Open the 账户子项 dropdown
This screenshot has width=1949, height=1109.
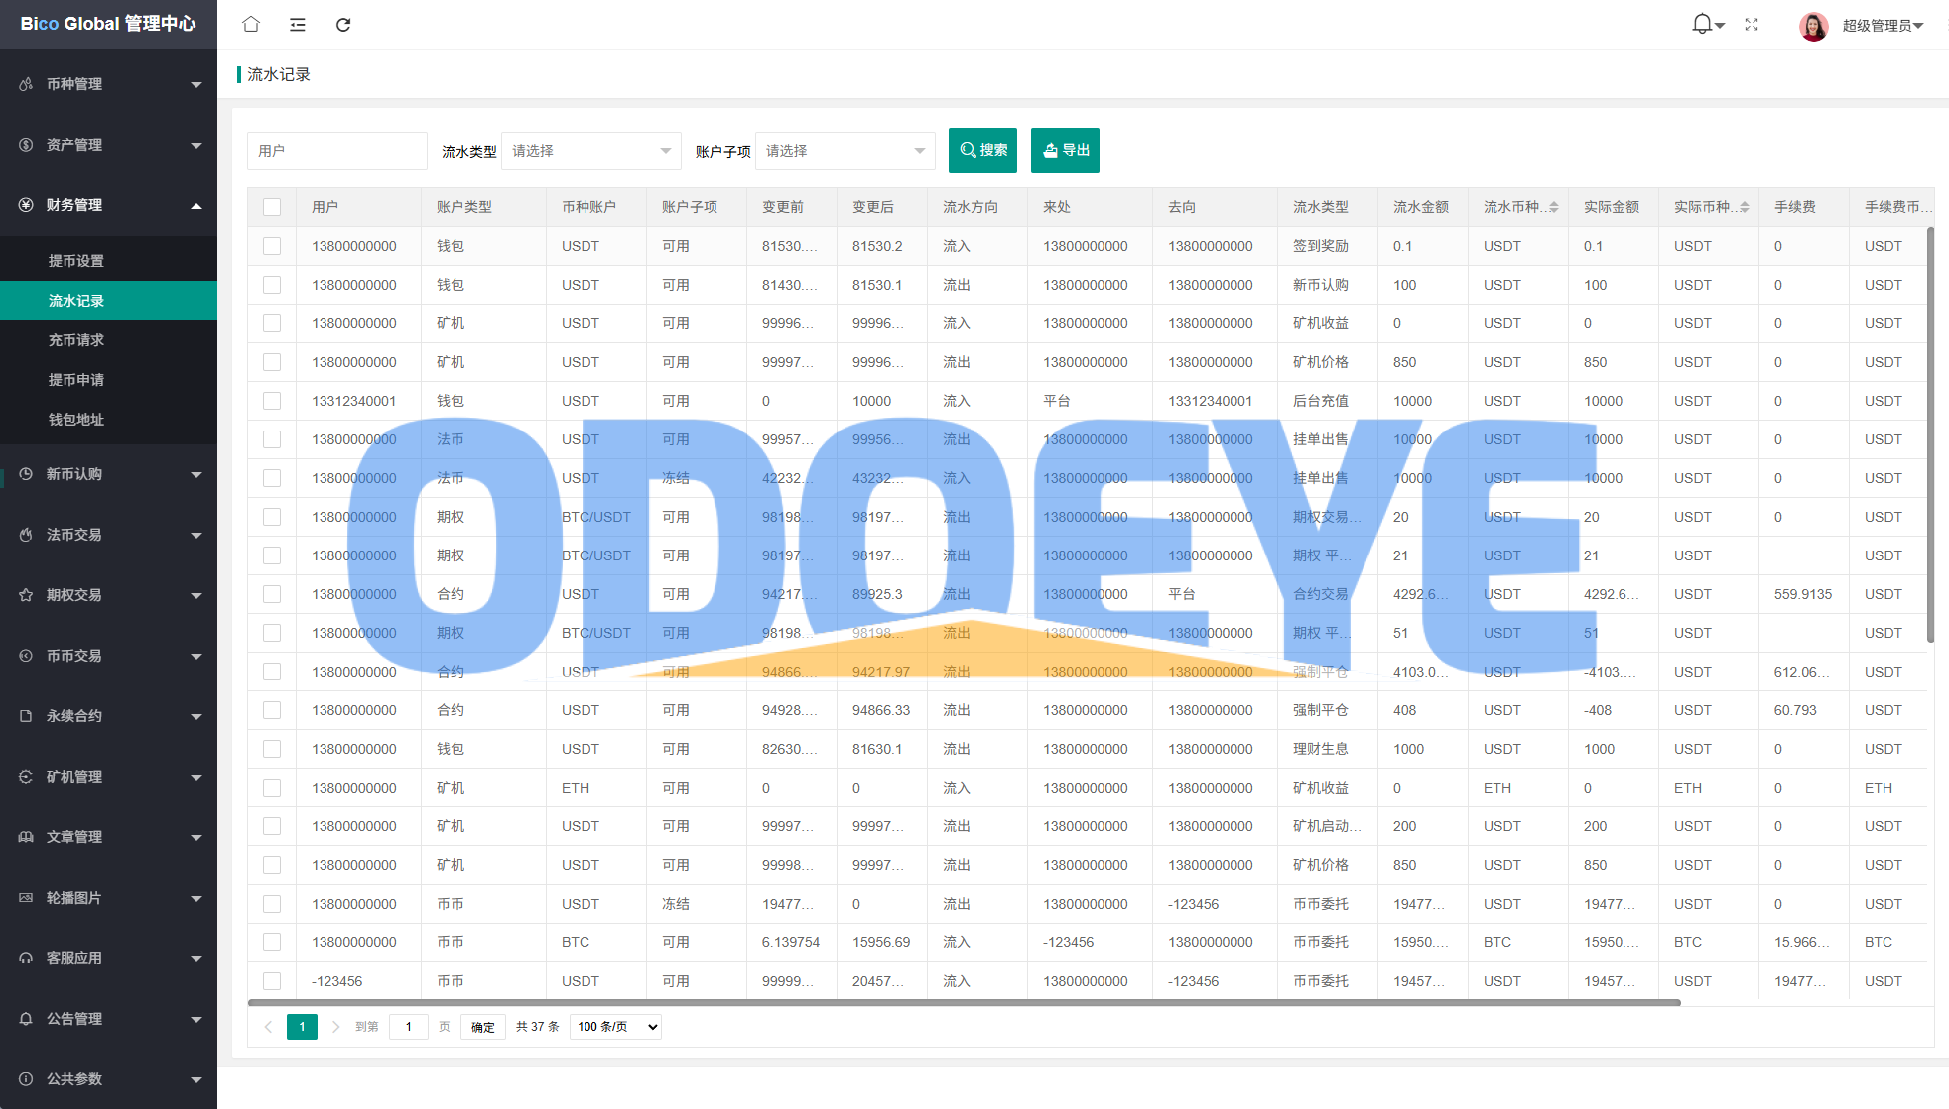click(845, 151)
